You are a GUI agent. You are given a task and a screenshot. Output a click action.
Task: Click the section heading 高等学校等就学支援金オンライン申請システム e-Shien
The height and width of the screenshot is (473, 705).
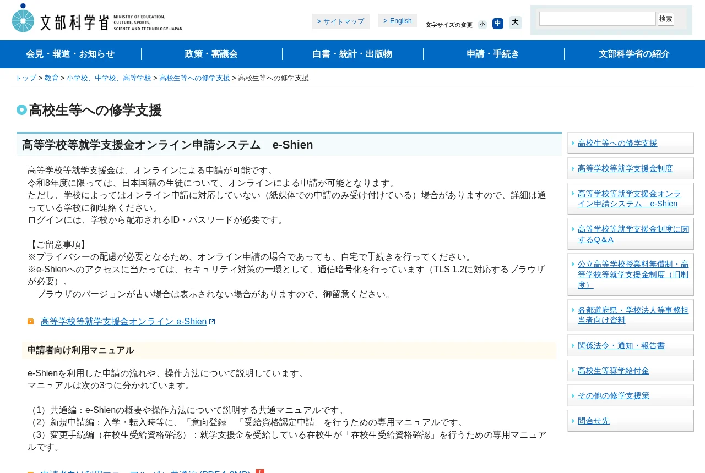167,145
